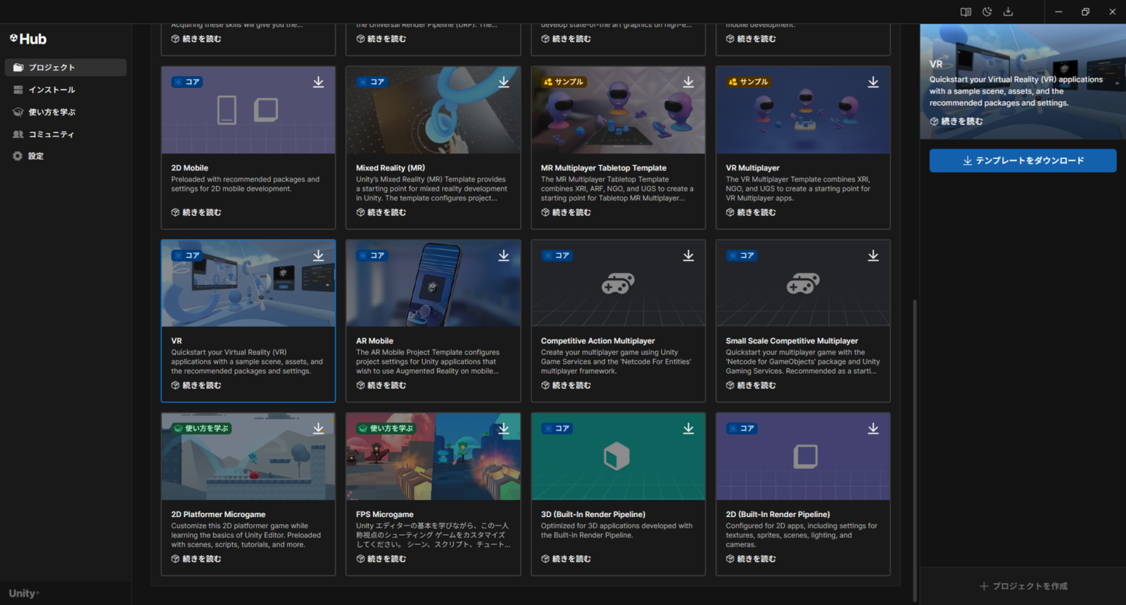1126x605 pixels.
Task: Click the template list vertical scrollbar
Action: (x=914, y=450)
